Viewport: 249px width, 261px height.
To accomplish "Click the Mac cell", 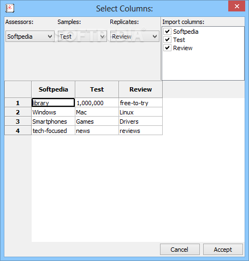I will tap(97, 112).
